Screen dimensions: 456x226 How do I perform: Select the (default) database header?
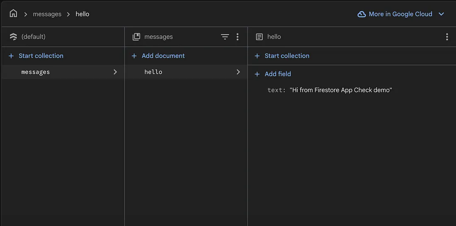point(34,37)
